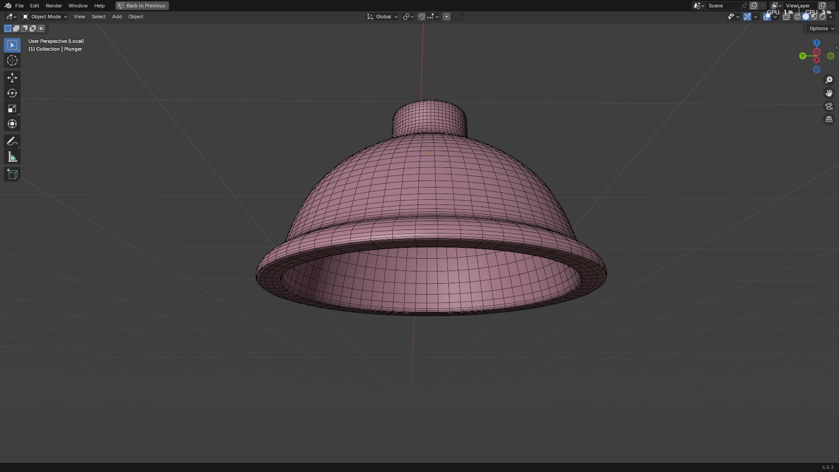Image resolution: width=839 pixels, height=472 pixels.
Task: Open the viewport Select menu
Action: [98, 17]
